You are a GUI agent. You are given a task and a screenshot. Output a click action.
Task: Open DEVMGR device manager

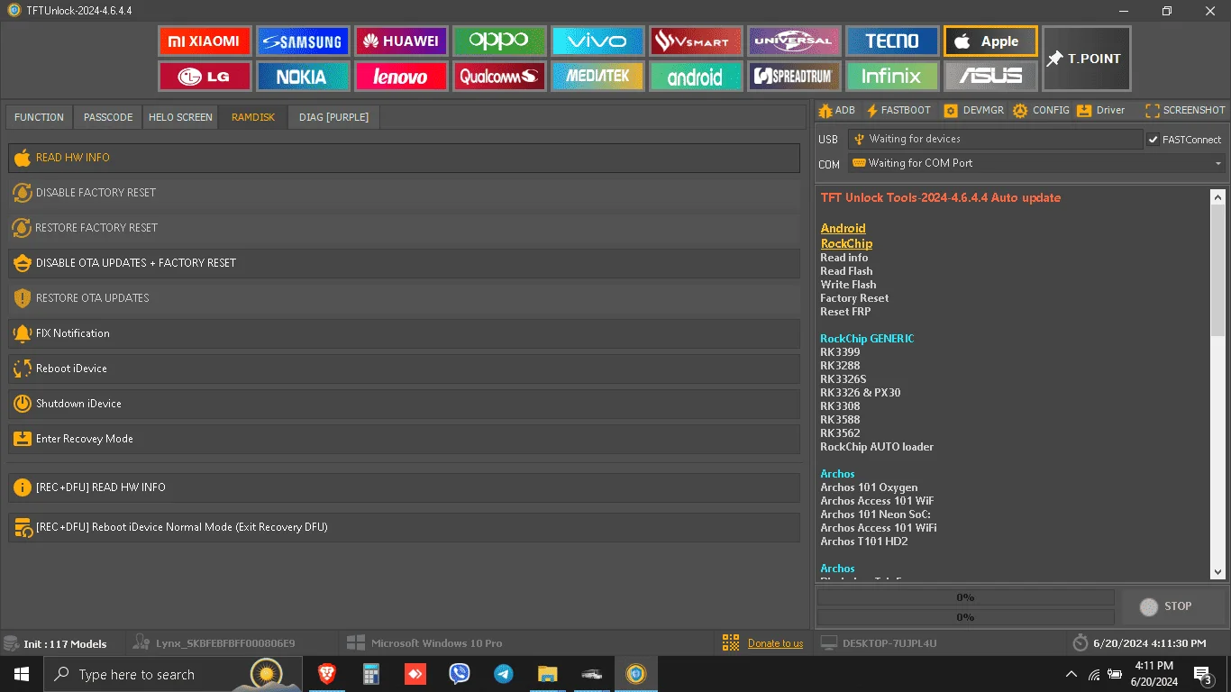pyautogui.click(x=973, y=110)
